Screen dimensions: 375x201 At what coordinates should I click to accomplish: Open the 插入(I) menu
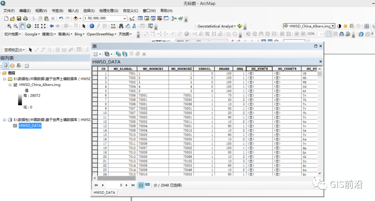pyautogui.click(x=73, y=11)
